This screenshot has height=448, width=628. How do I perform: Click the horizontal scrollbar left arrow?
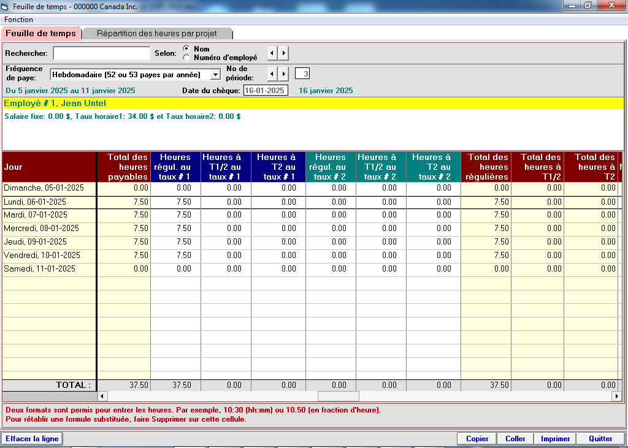tap(102, 397)
